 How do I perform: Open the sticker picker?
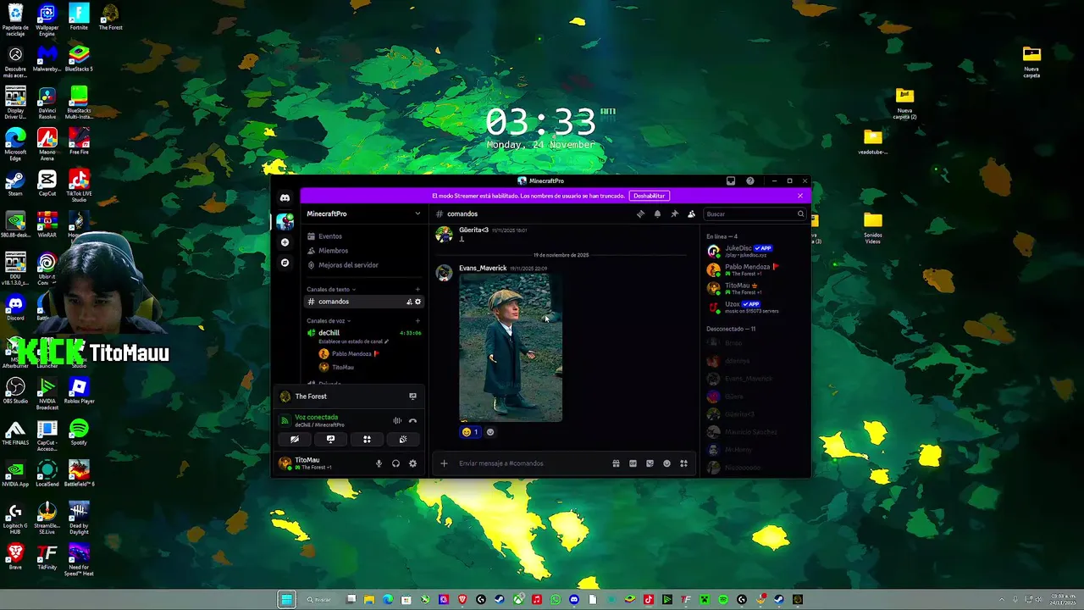coord(650,463)
